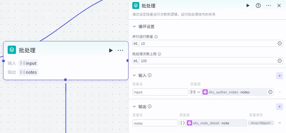Open variable reference for batch limit field
The height and width of the screenshot is (133, 286).
[x=280, y=61]
